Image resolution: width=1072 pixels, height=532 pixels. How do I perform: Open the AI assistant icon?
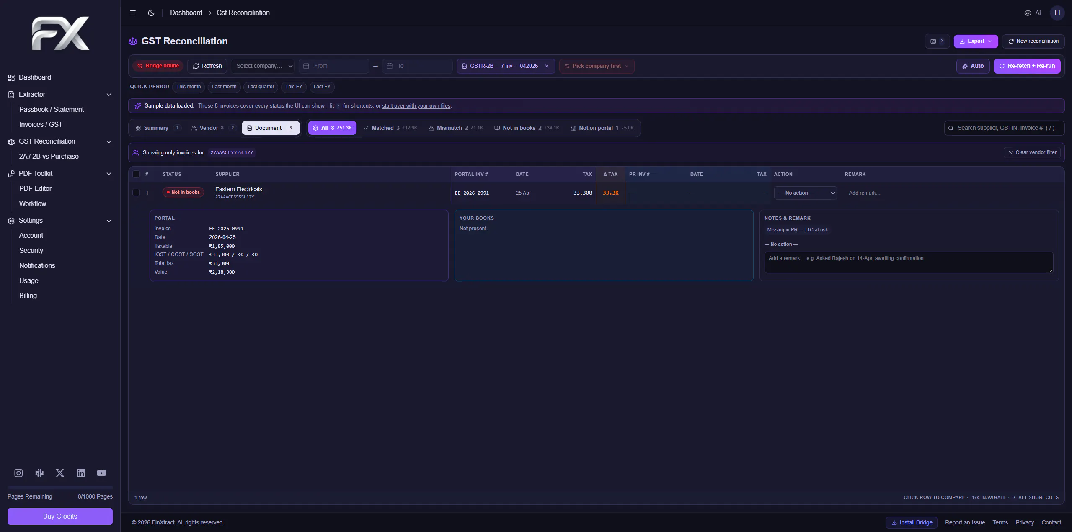[x=1033, y=13]
